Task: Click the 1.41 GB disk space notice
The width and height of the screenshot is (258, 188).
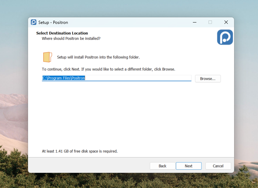Action: pos(80,151)
